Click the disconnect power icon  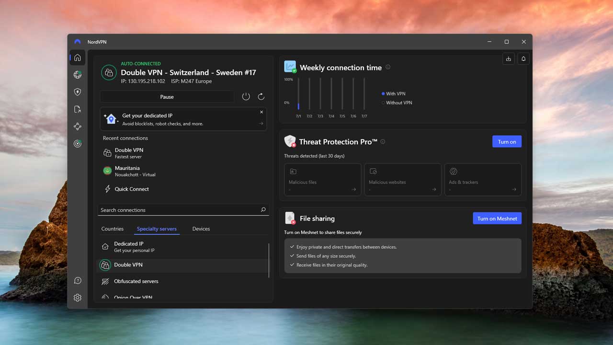(x=246, y=97)
